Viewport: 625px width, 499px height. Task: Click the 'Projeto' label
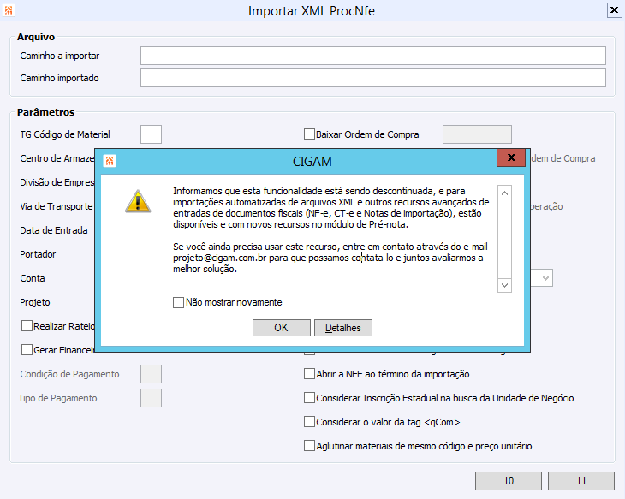pos(35,302)
